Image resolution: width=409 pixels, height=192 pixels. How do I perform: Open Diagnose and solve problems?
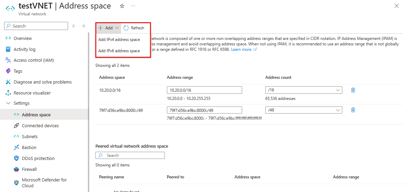(42, 82)
